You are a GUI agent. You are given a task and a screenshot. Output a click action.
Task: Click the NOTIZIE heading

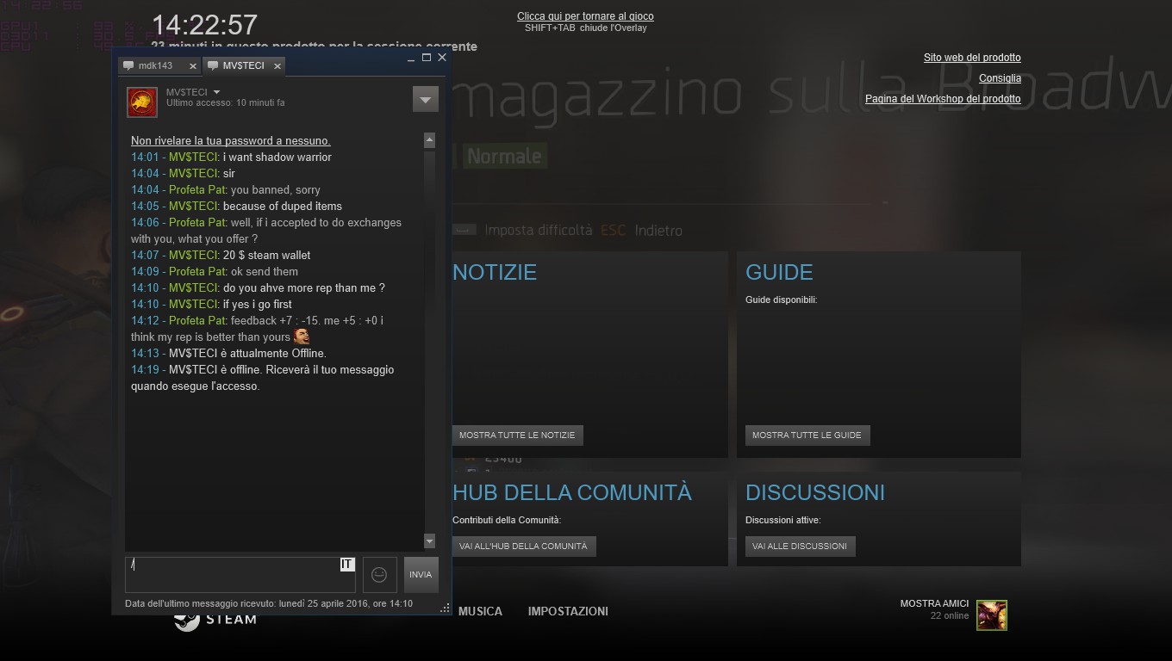coord(495,272)
